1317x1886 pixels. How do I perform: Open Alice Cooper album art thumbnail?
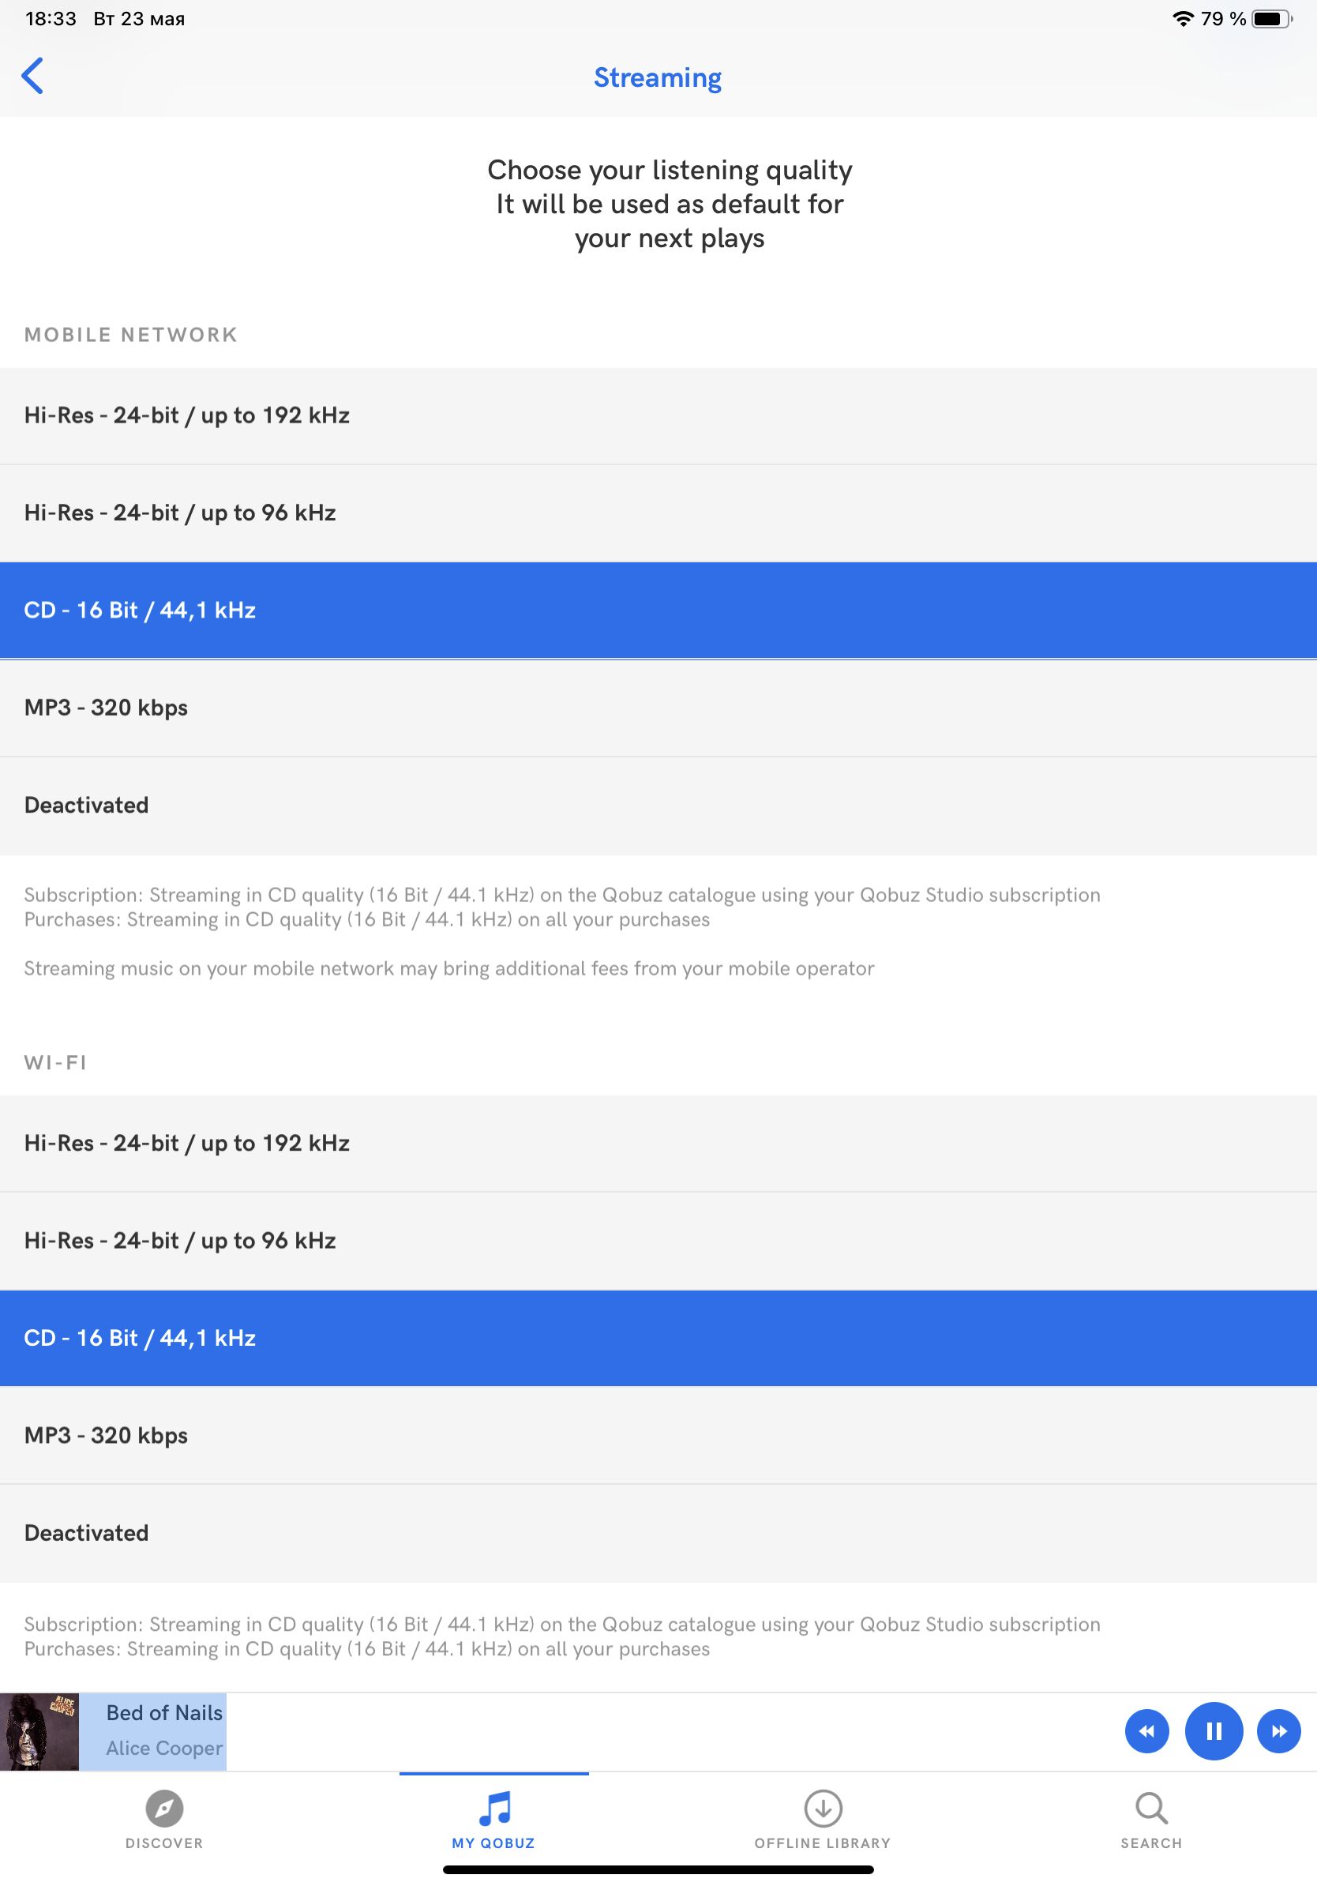pyautogui.click(x=39, y=1731)
